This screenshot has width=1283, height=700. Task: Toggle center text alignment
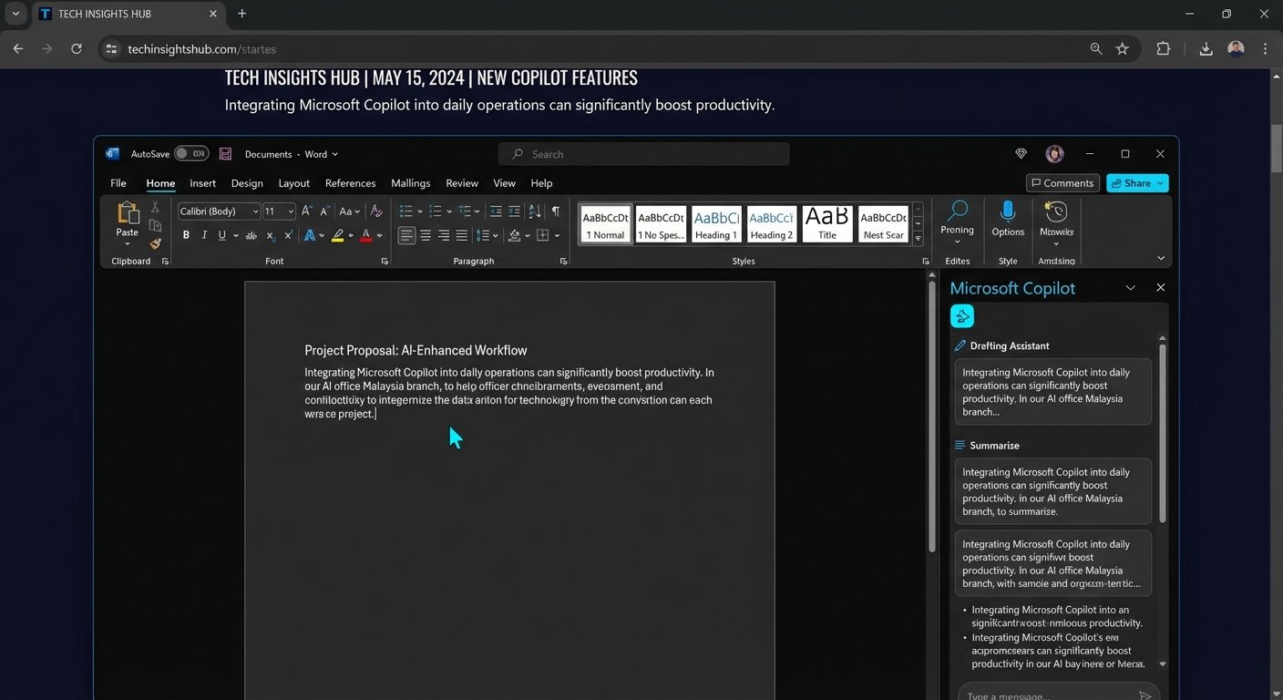[x=425, y=234]
